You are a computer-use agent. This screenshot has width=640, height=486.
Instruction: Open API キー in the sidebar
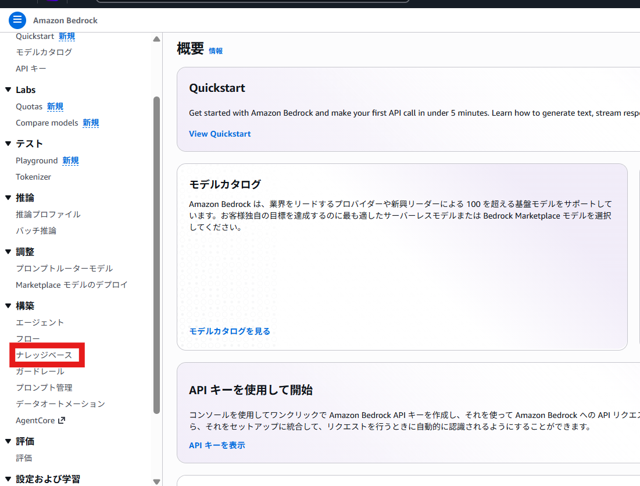pos(31,69)
